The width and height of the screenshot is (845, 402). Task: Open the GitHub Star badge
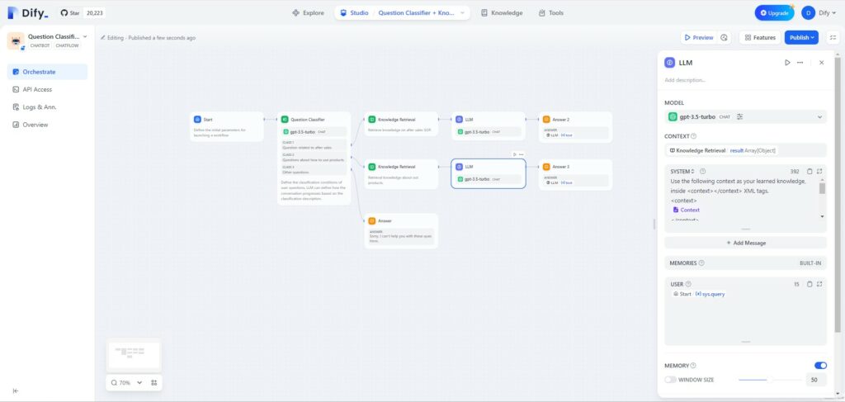pos(82,13)
